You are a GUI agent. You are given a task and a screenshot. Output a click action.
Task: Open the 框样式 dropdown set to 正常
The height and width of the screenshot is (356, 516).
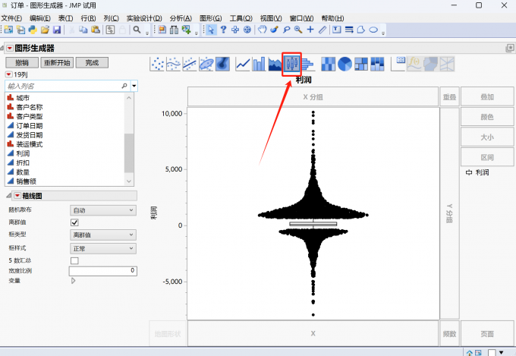point(103,248)
